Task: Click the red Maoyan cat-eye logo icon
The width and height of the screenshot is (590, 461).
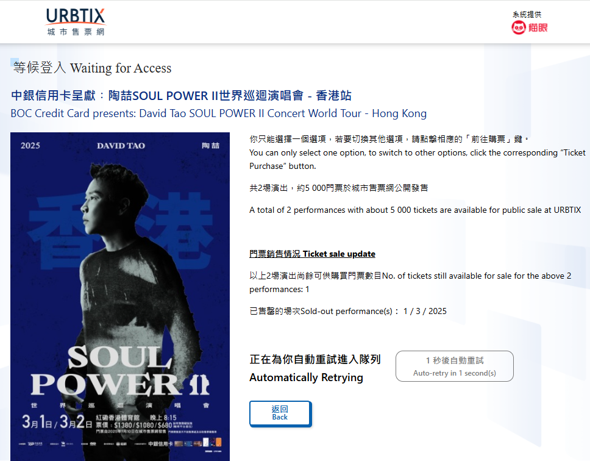Action: (518, 27)
